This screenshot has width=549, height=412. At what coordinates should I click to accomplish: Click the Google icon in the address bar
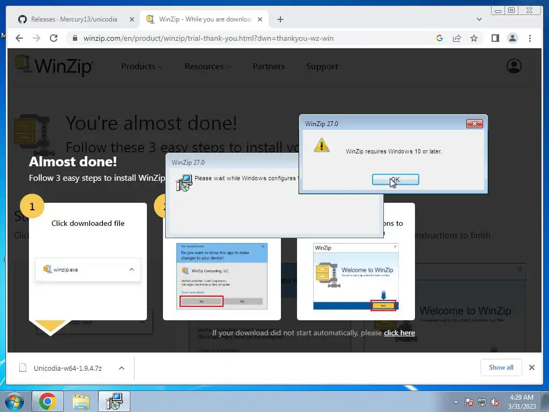[440, 38]
